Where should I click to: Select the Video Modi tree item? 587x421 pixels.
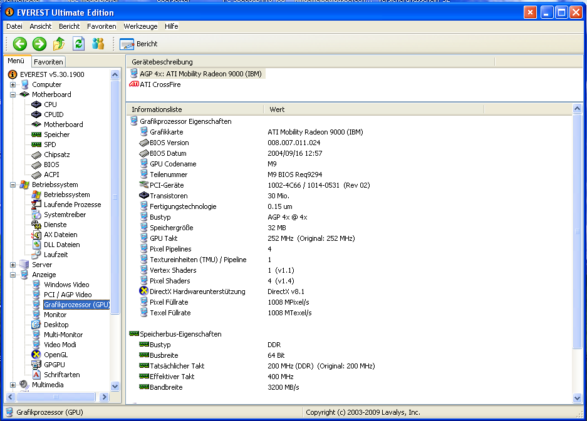(x=60, y=345)
